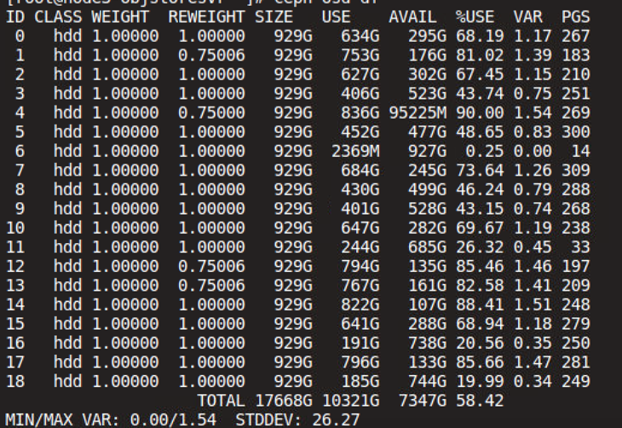Click the 836G use value
The height and width of the screenshot is (428, 622).
360,113
